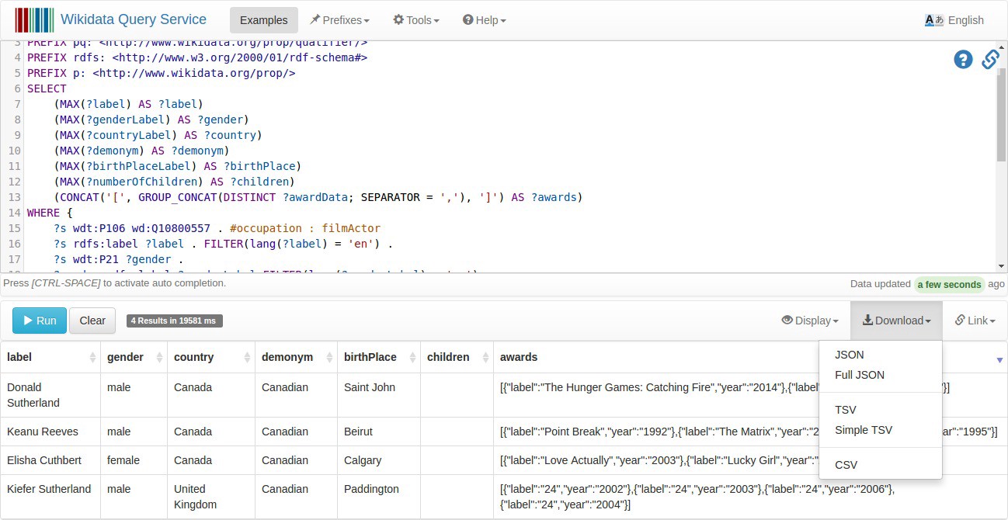Image resolution: width=1008 pixels, height=520 pixels.
Task: Clear the query editor
Action: 92,321
